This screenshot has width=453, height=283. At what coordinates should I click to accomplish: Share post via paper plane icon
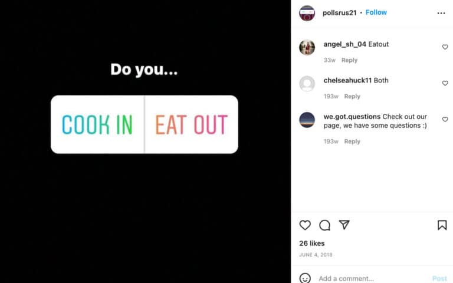pyautogui.click(x=344, y=225)
